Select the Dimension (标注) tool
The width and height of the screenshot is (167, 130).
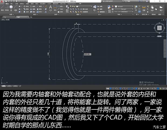(55, 8)
